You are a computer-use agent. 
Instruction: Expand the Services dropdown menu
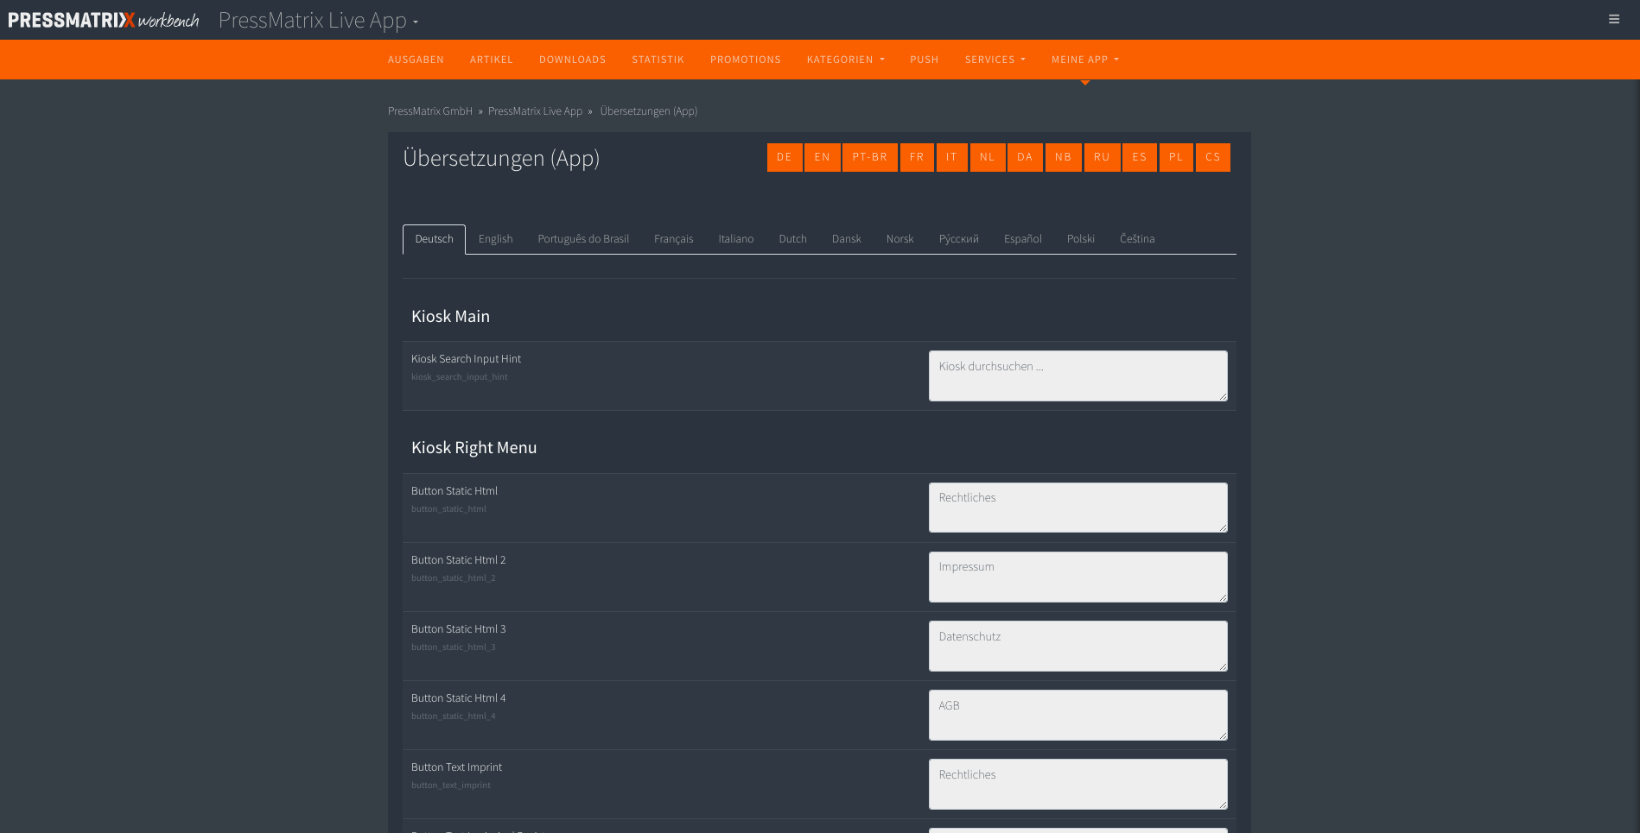coord(995,60)
